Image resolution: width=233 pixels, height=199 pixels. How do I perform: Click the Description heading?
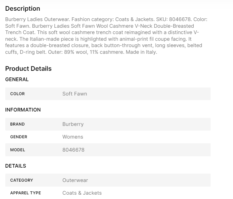click(23, 9)
